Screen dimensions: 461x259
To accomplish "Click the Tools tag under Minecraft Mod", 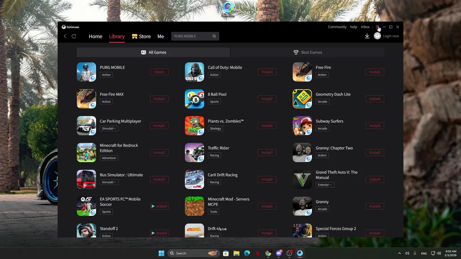I will (214, 212).
